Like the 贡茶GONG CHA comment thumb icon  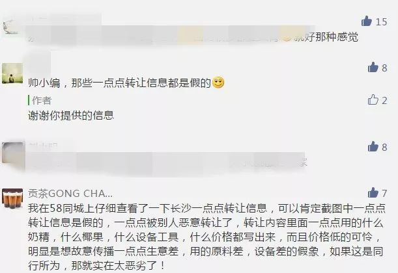[x=373, y=193]
